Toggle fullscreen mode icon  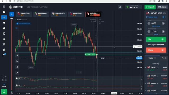[3, 77]
